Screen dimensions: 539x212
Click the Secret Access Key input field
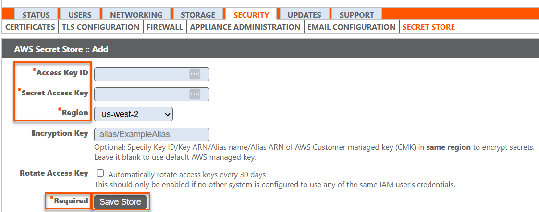pyautogui.click(x=152, y=94)
